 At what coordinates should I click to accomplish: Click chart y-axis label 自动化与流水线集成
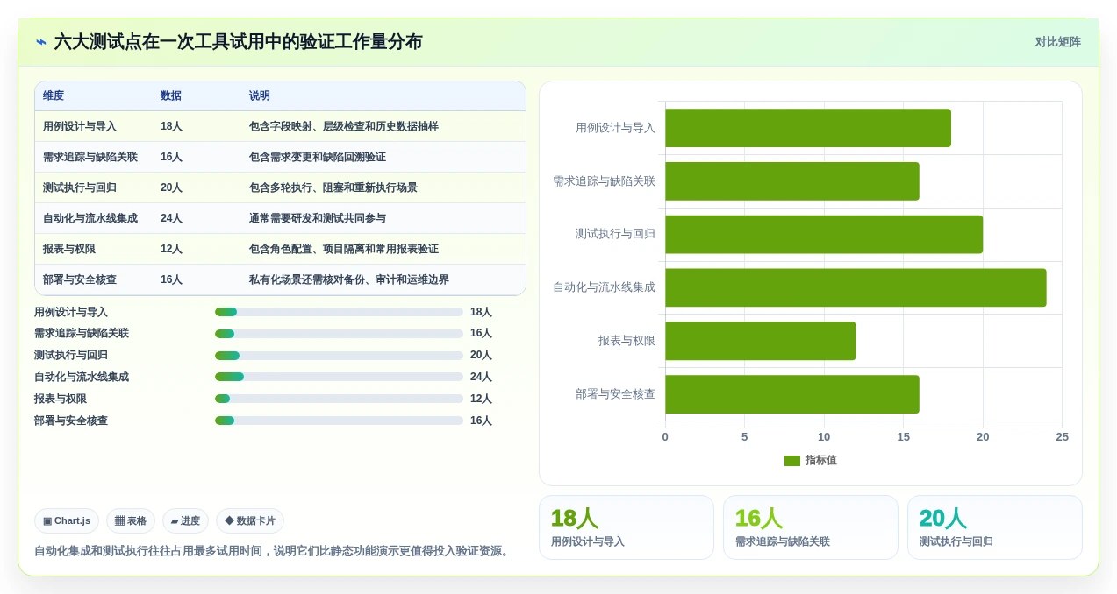point(604,287)
